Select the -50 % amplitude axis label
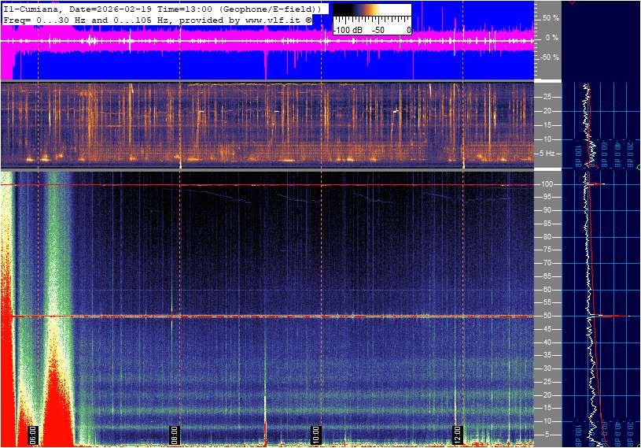This screenshot has height=448, width=641. coord(549,57)
